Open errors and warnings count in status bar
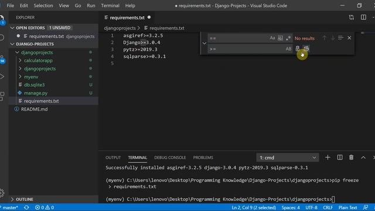The height and width of the screenshot is (211, 375). [x=45, y=207]
